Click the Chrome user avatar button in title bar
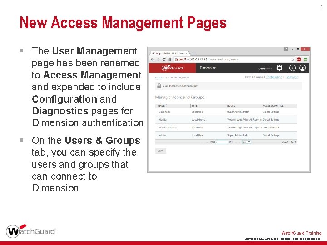327x245 pixels. pos(286,49)
